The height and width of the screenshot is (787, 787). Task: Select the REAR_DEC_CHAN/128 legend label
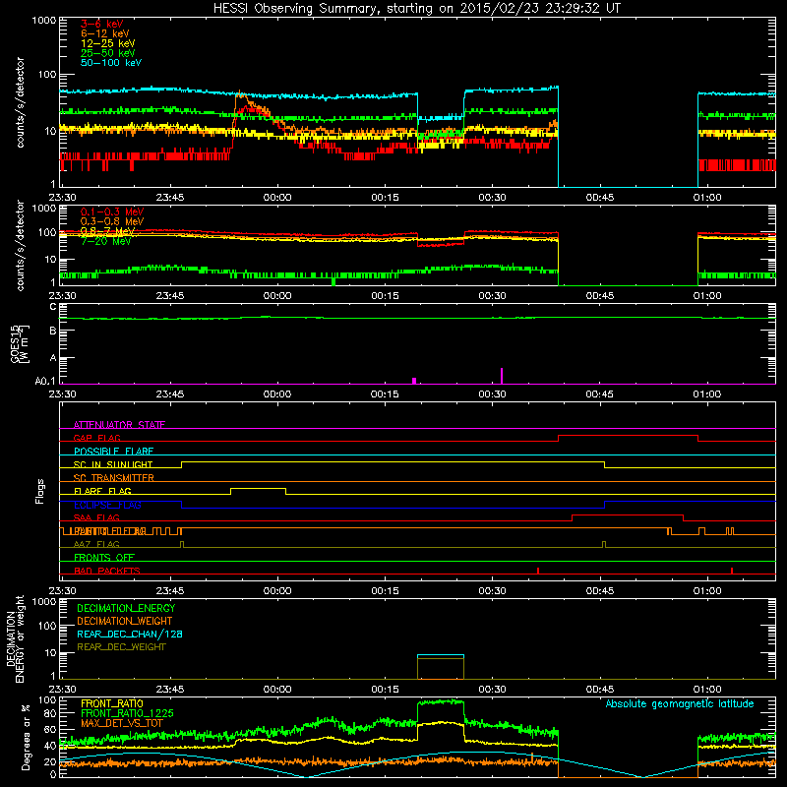(x=130, y=634)
